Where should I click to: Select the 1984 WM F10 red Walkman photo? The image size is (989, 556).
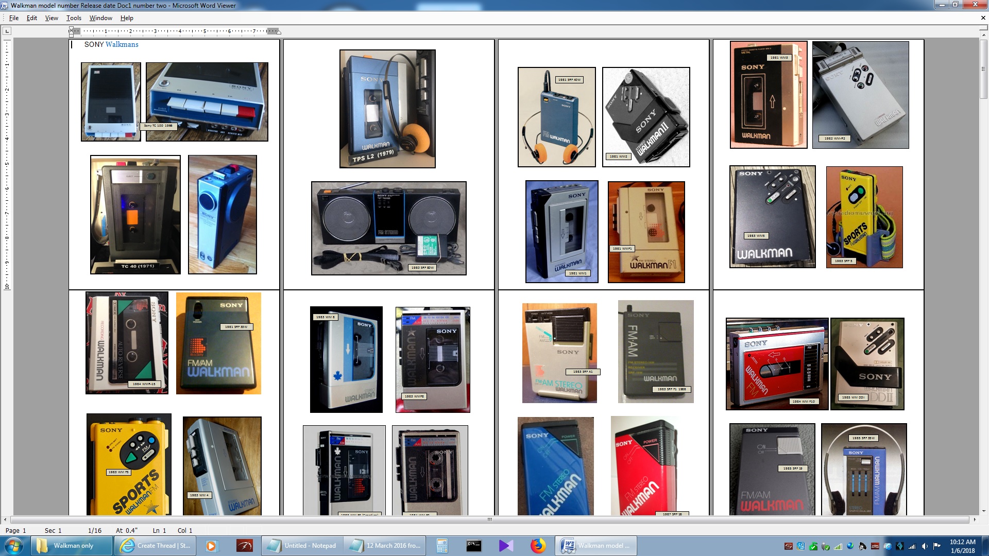point(777,364)
